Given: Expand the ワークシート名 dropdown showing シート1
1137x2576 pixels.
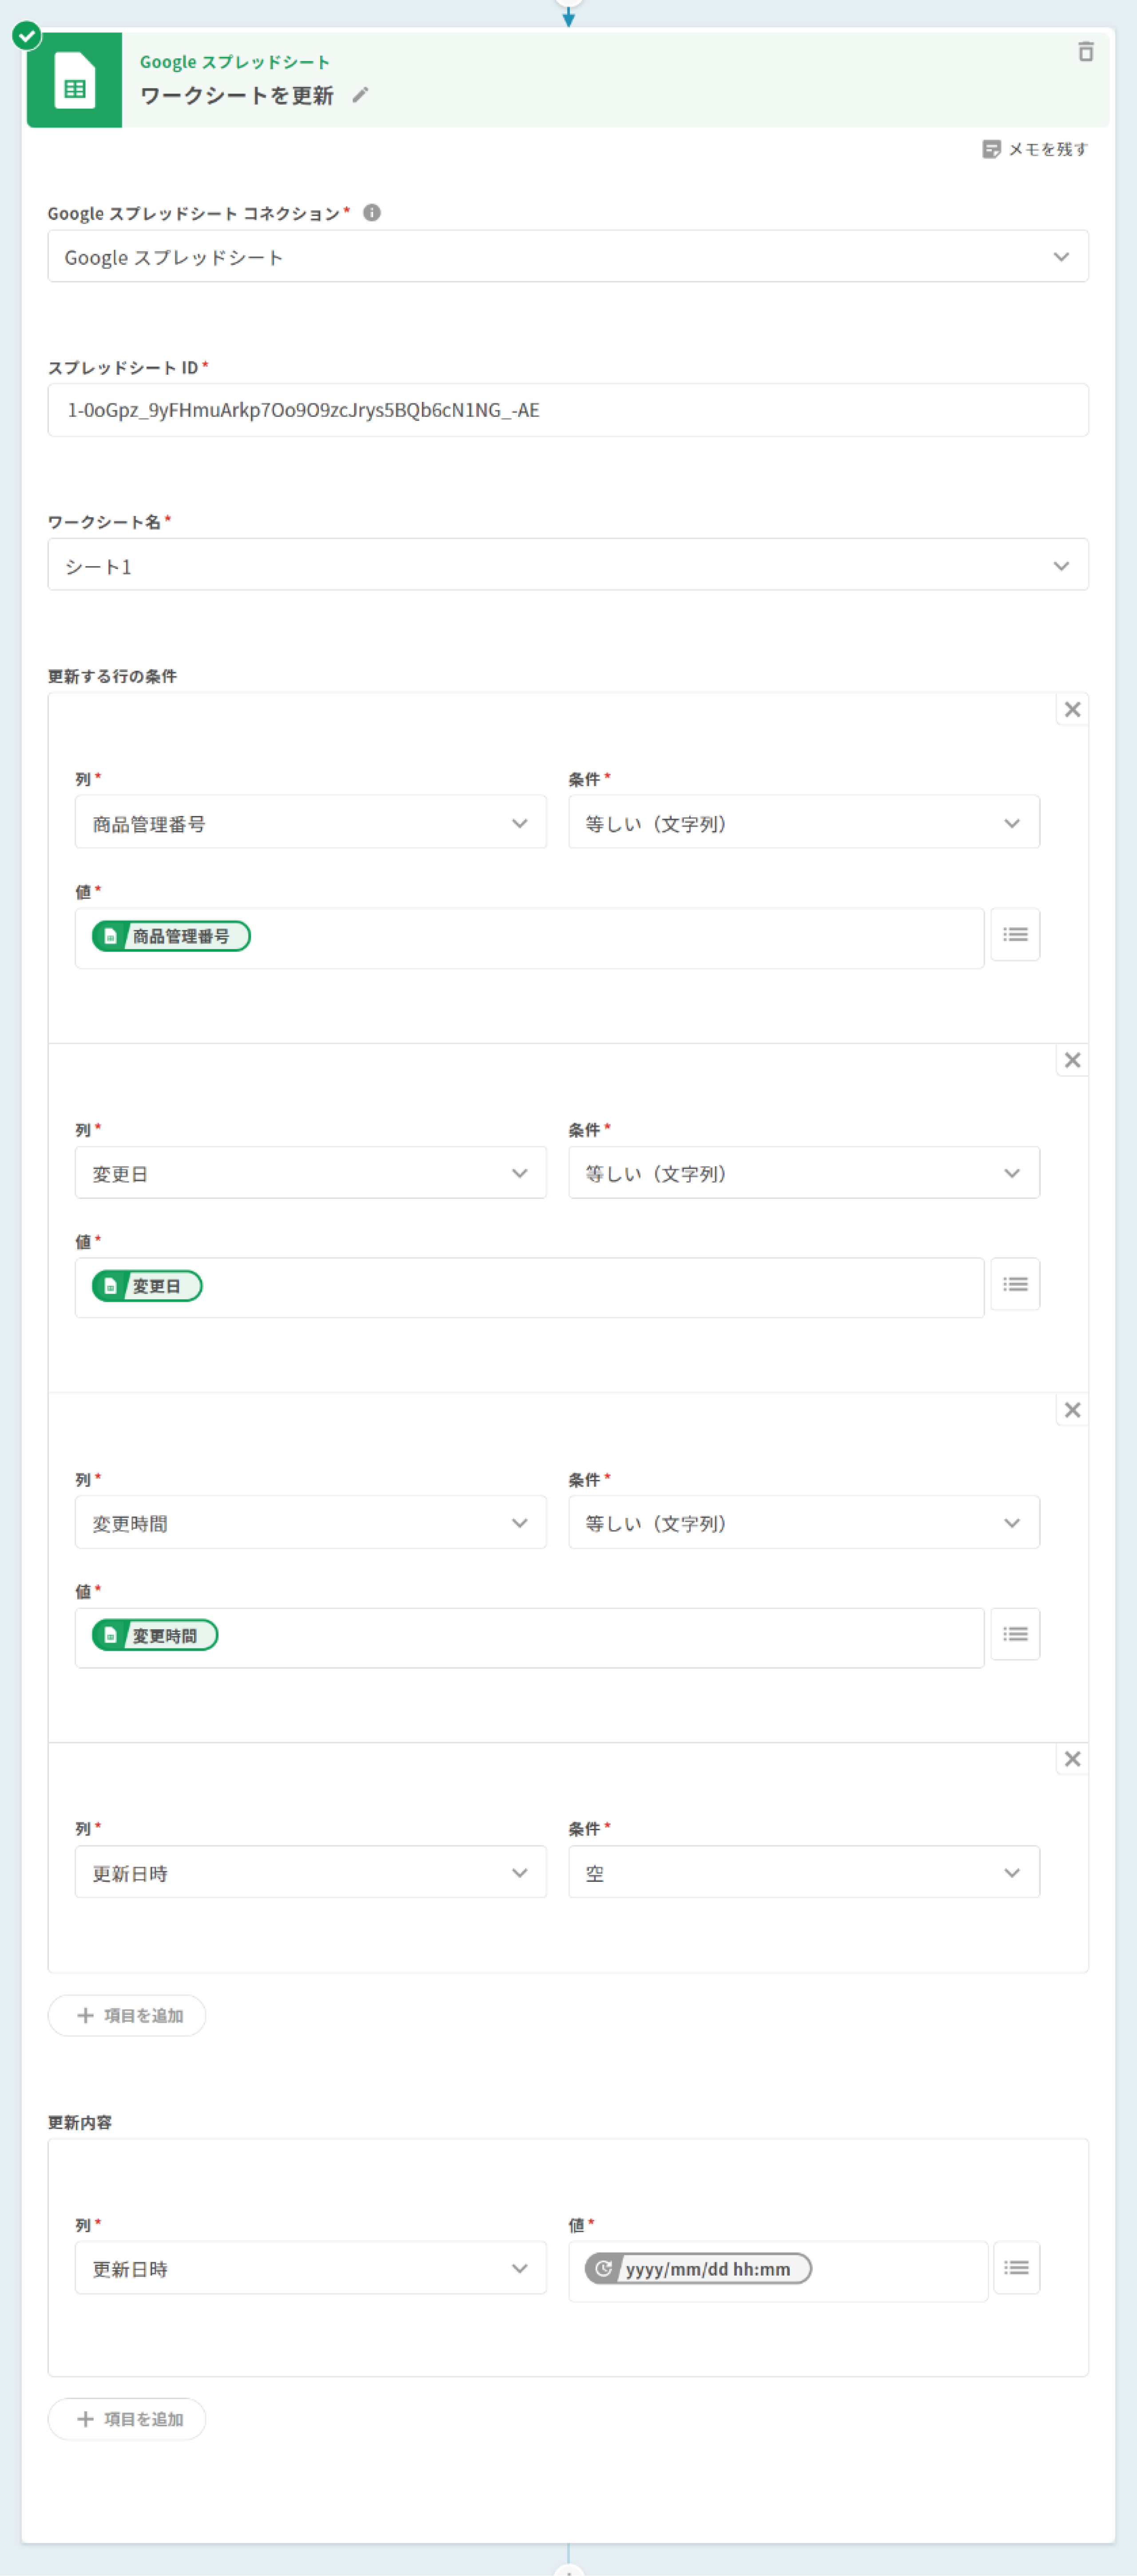Looking at the screenshot, I should click(x=568, y=566).
